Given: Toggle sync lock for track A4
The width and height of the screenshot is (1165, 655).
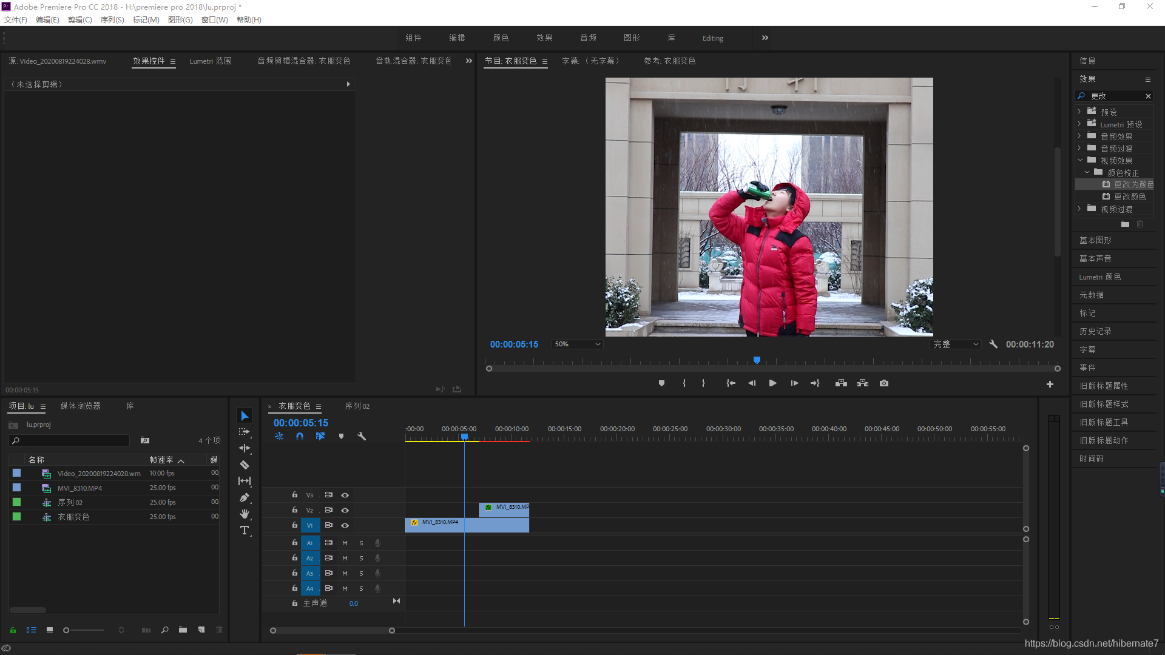Looking at the screenshot, I should coord(328,588).
